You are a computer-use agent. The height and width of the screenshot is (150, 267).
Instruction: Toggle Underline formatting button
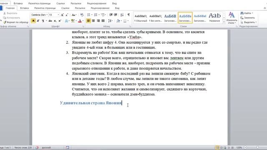43,21
